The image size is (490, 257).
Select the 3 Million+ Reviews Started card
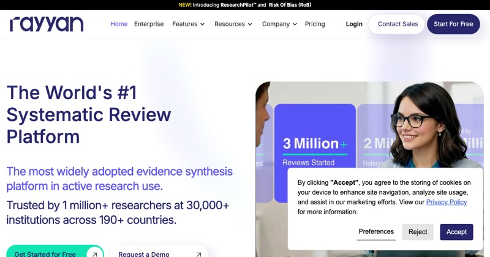point(315,152)
